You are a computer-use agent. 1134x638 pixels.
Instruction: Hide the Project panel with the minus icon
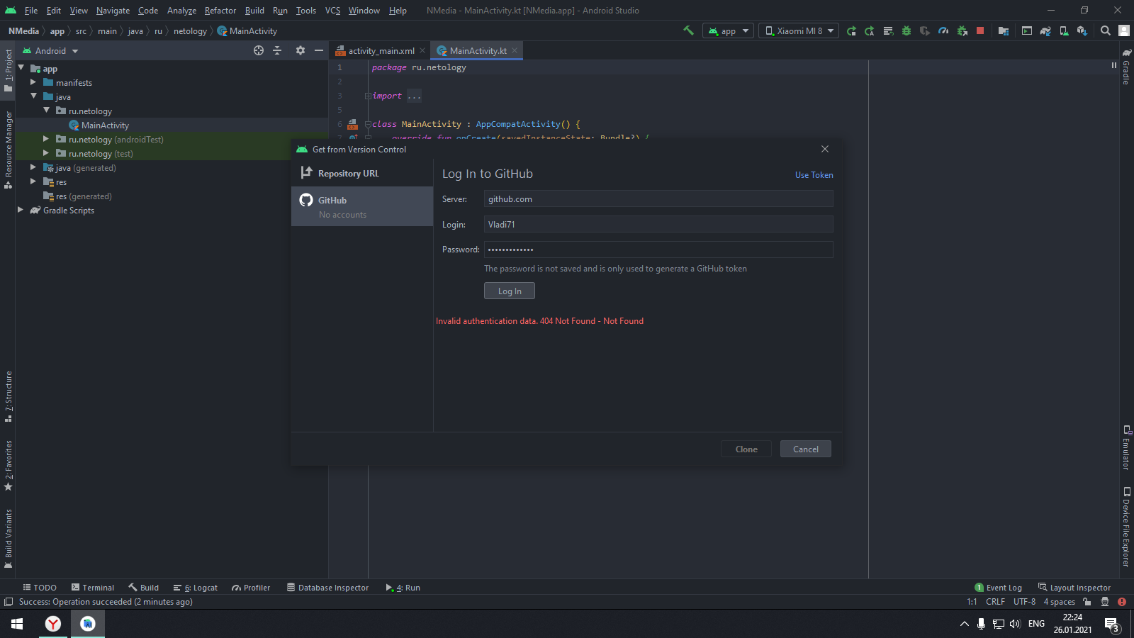(319, 50)
